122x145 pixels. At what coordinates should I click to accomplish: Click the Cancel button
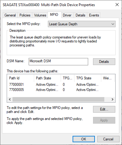coord(108,139)
